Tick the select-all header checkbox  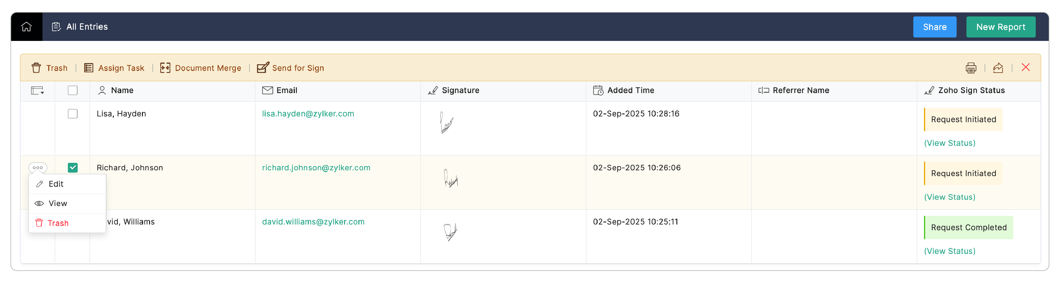72,90
